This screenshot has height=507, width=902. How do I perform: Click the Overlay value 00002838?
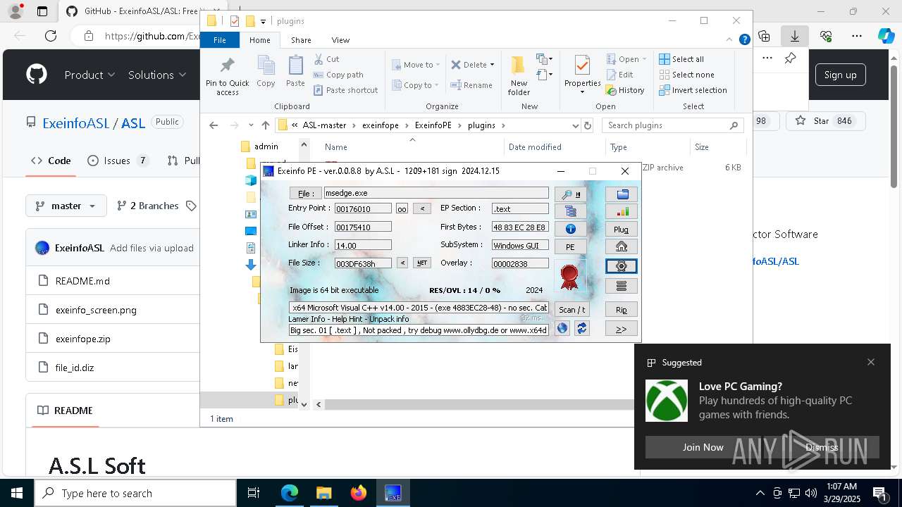[520, 263]
